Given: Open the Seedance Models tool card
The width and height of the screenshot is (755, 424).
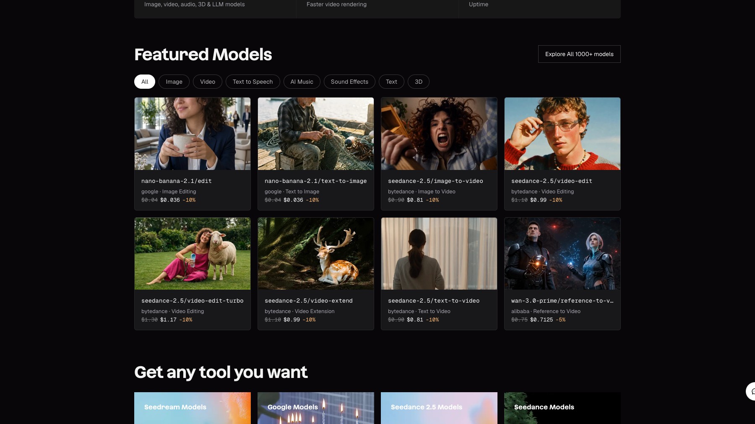Looking at the screenshot, I should (x=562, y=408).
